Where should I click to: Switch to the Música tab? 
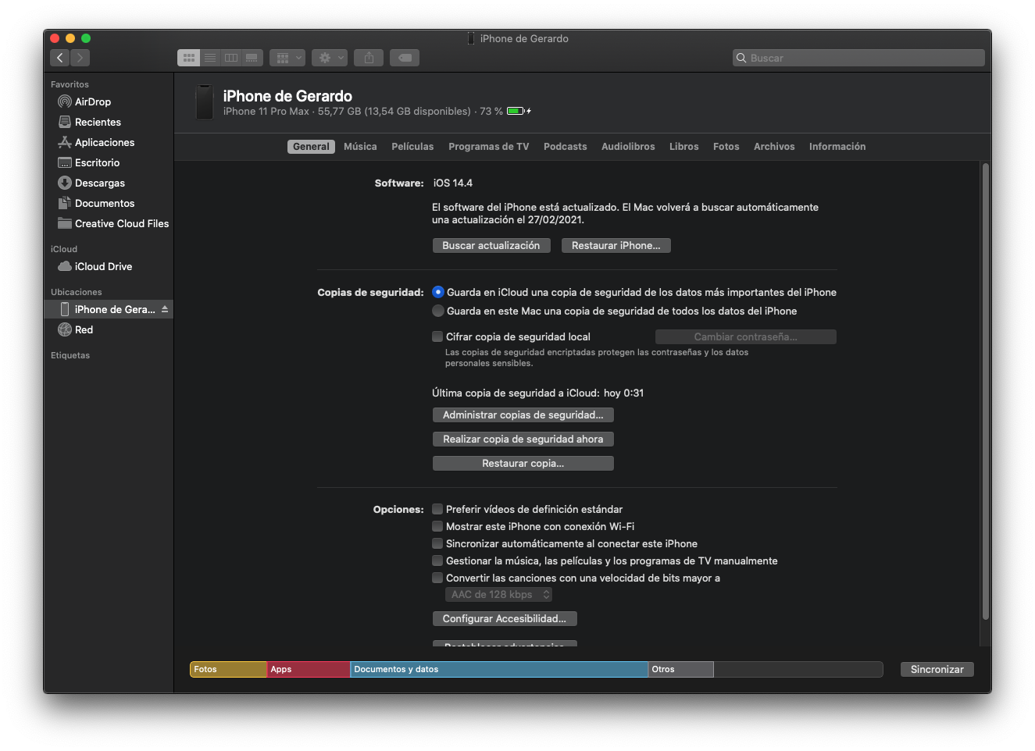click(x=360, y=146)
